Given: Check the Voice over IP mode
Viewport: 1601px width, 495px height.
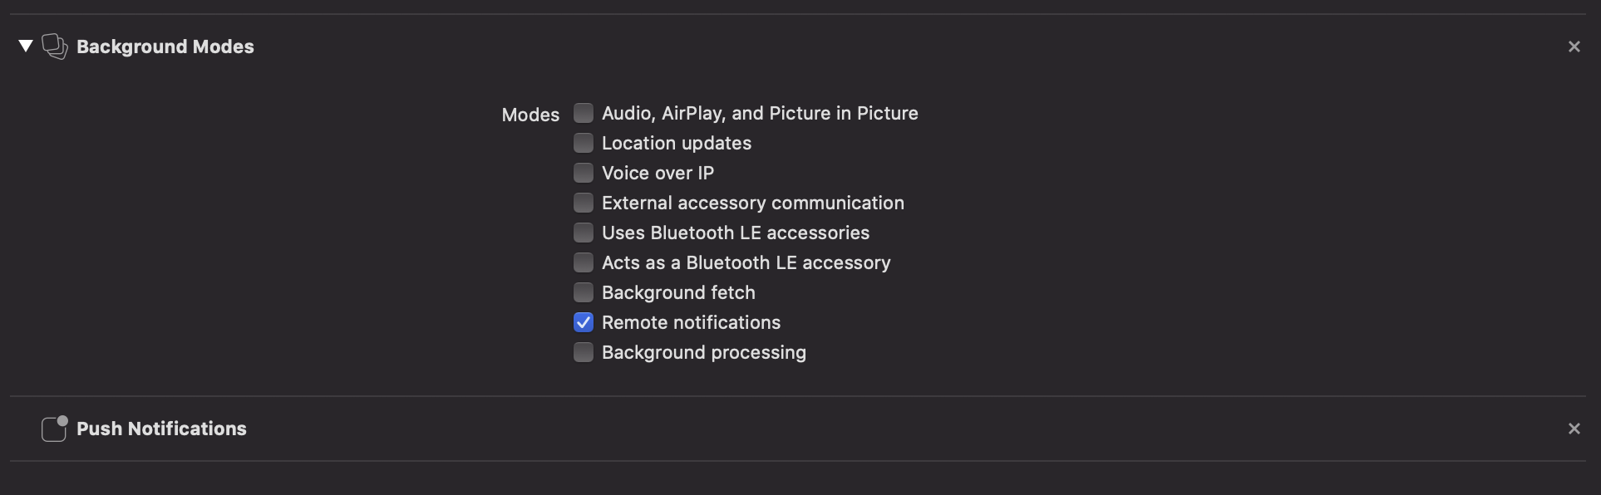Looking at the screenshot, I should 584,173.
